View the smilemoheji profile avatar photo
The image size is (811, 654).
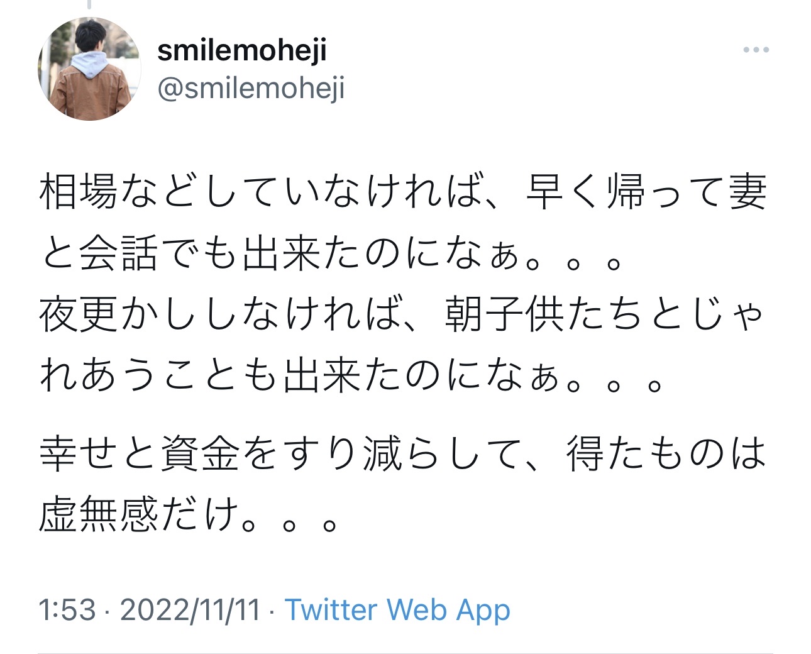click(89, 69)
